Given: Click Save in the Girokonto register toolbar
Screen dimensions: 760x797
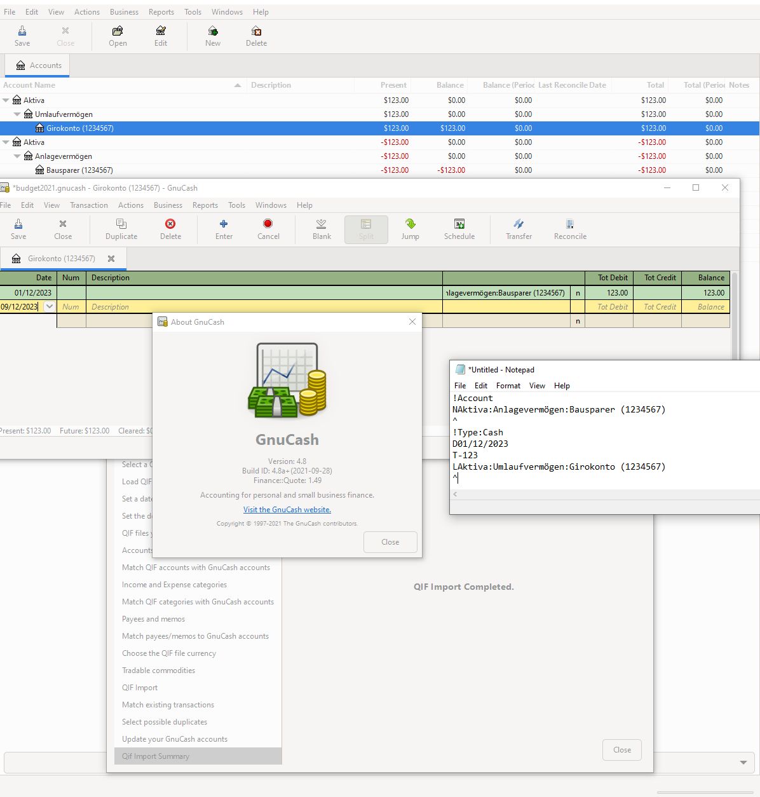Looking at the screenshot, I should (18, 229).
